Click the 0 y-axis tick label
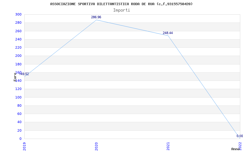The width and height of the screenshot is (243, 152). [20, 139]
